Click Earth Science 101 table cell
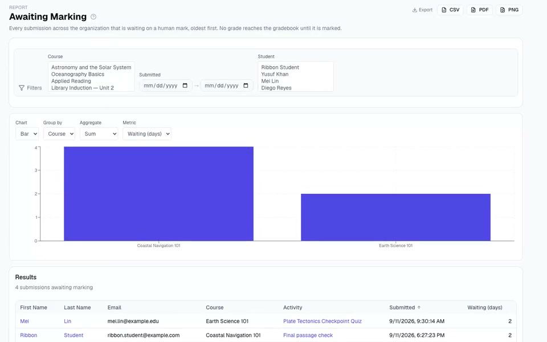The width and height of the screenshot is (547, 342). tap(227, 321)
